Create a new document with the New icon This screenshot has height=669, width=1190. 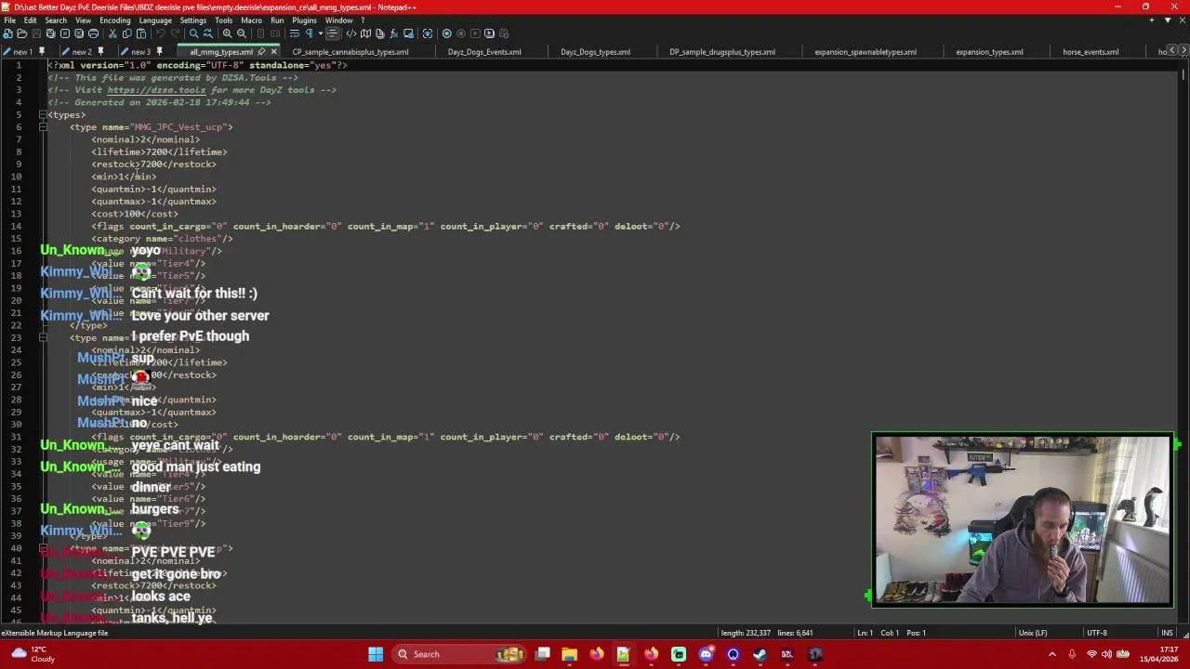click(7, 33)
